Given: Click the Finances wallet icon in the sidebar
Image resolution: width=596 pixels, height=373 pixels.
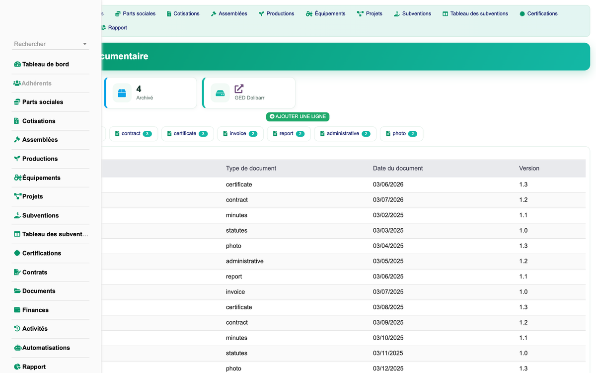Looking at the screenshot, I should (x=17, y=310).
